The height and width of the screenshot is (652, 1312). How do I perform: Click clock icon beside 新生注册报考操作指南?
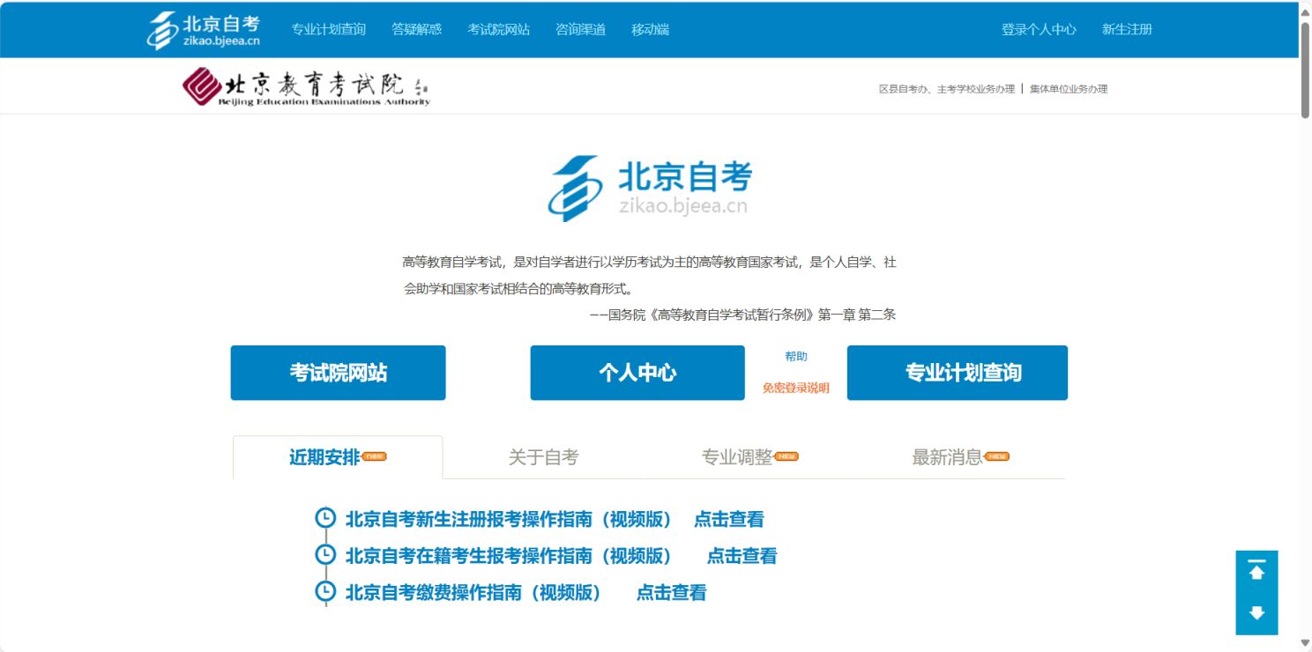[x=325, y=517]
